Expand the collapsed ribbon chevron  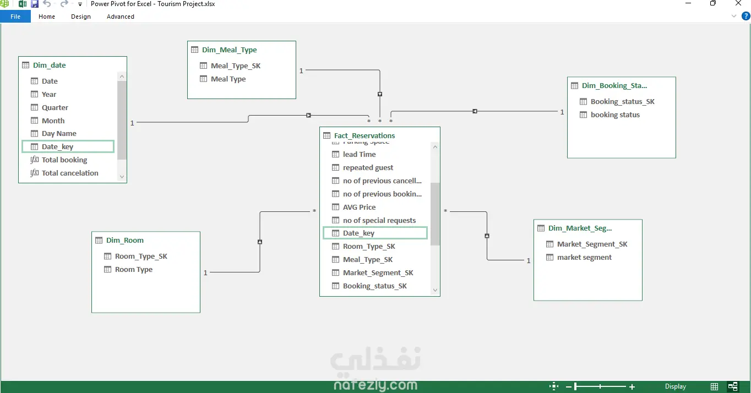point(733,17)
